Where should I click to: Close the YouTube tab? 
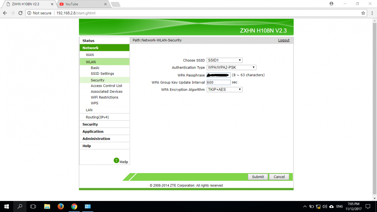pyautogui.click(x=105, y=4)
